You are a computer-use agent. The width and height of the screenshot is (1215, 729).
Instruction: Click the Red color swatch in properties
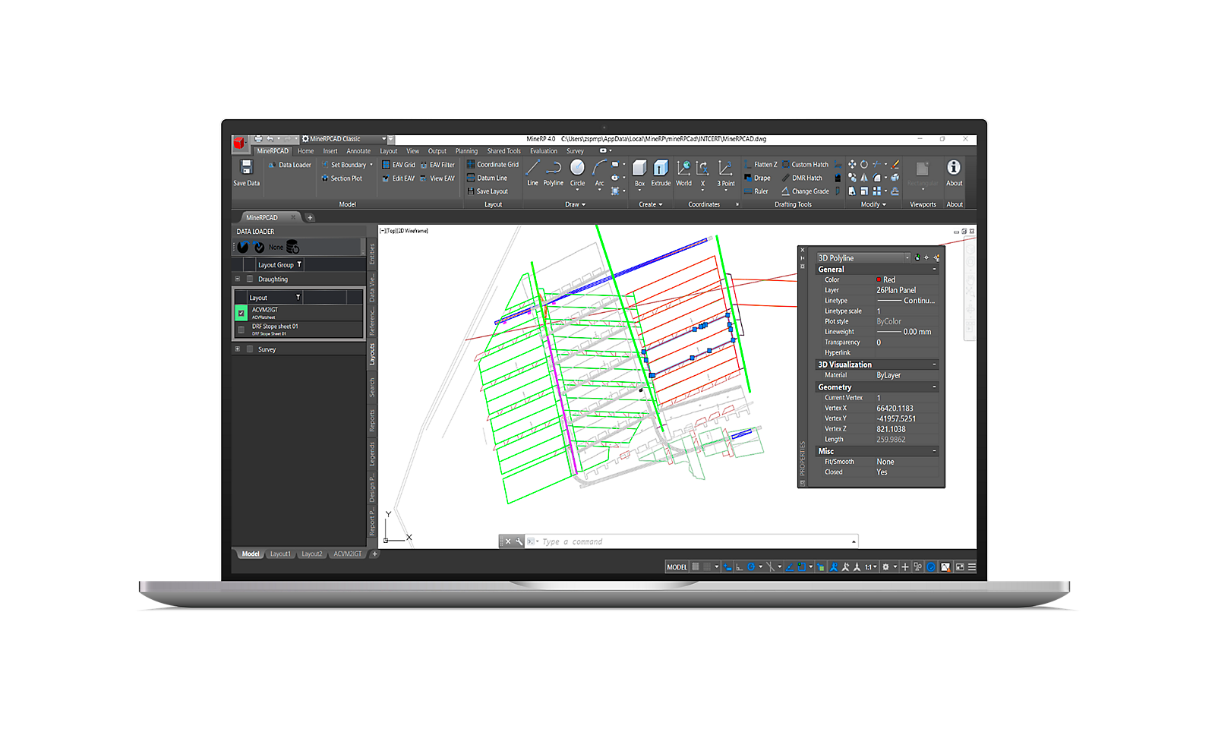point(879,279)
